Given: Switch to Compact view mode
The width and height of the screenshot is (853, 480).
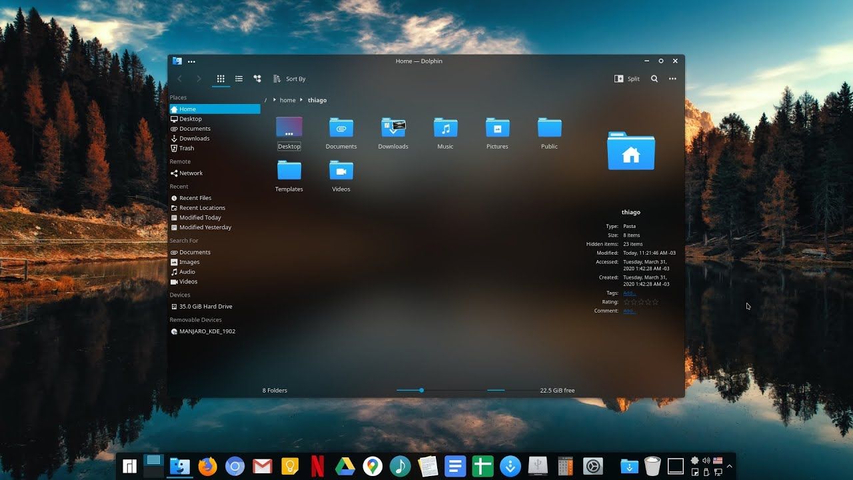Looking at the screenshot, I should [239, 79].
